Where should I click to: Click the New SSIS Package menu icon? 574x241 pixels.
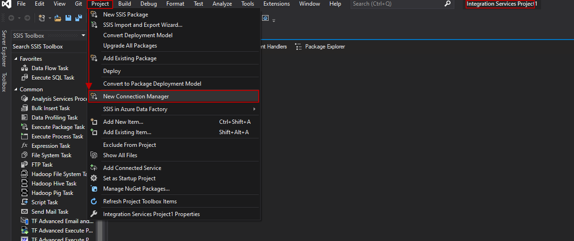coord(93,15)
